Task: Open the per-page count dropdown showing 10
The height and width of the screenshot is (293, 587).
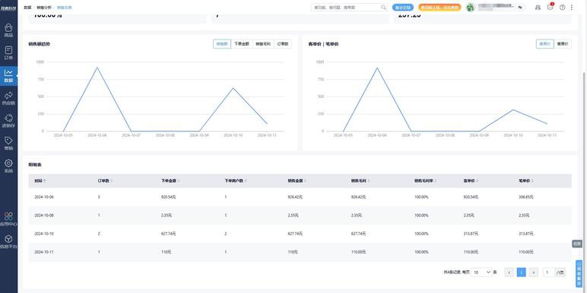Action: 482,273
